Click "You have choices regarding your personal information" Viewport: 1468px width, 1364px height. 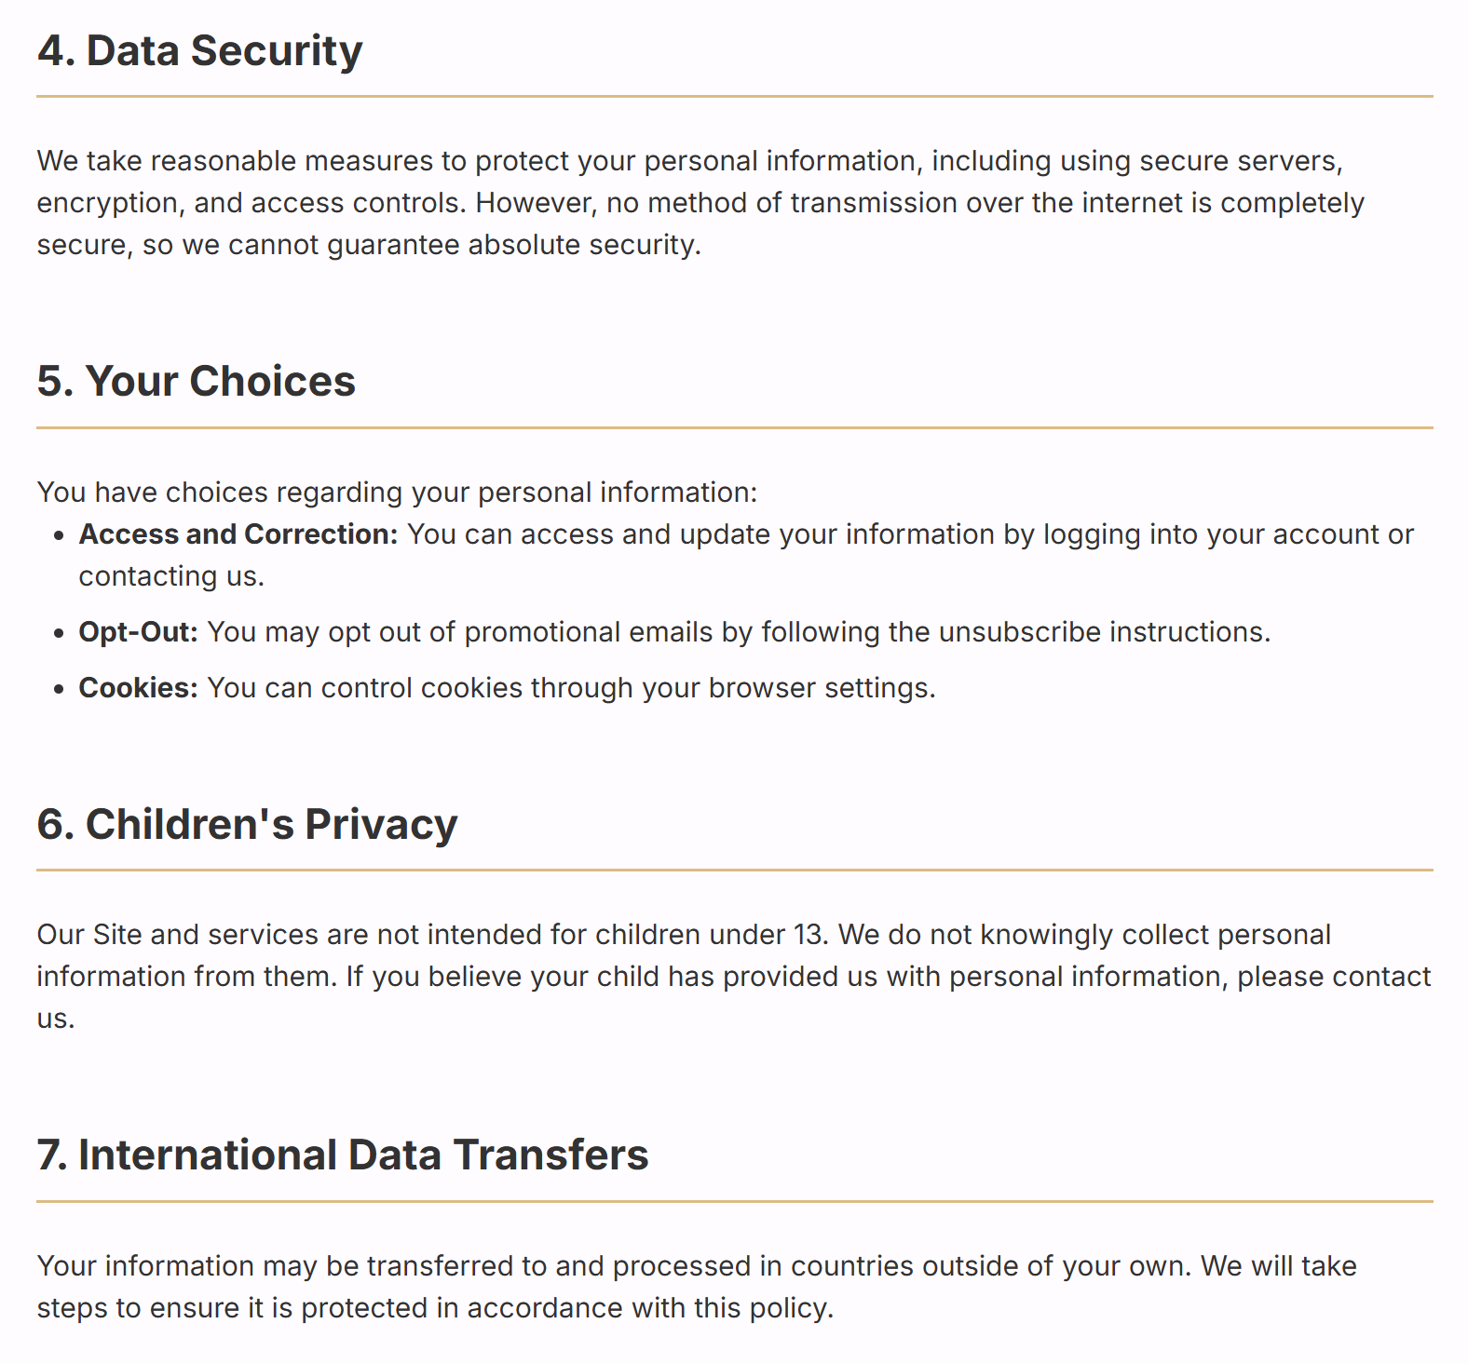coord(397,493)
